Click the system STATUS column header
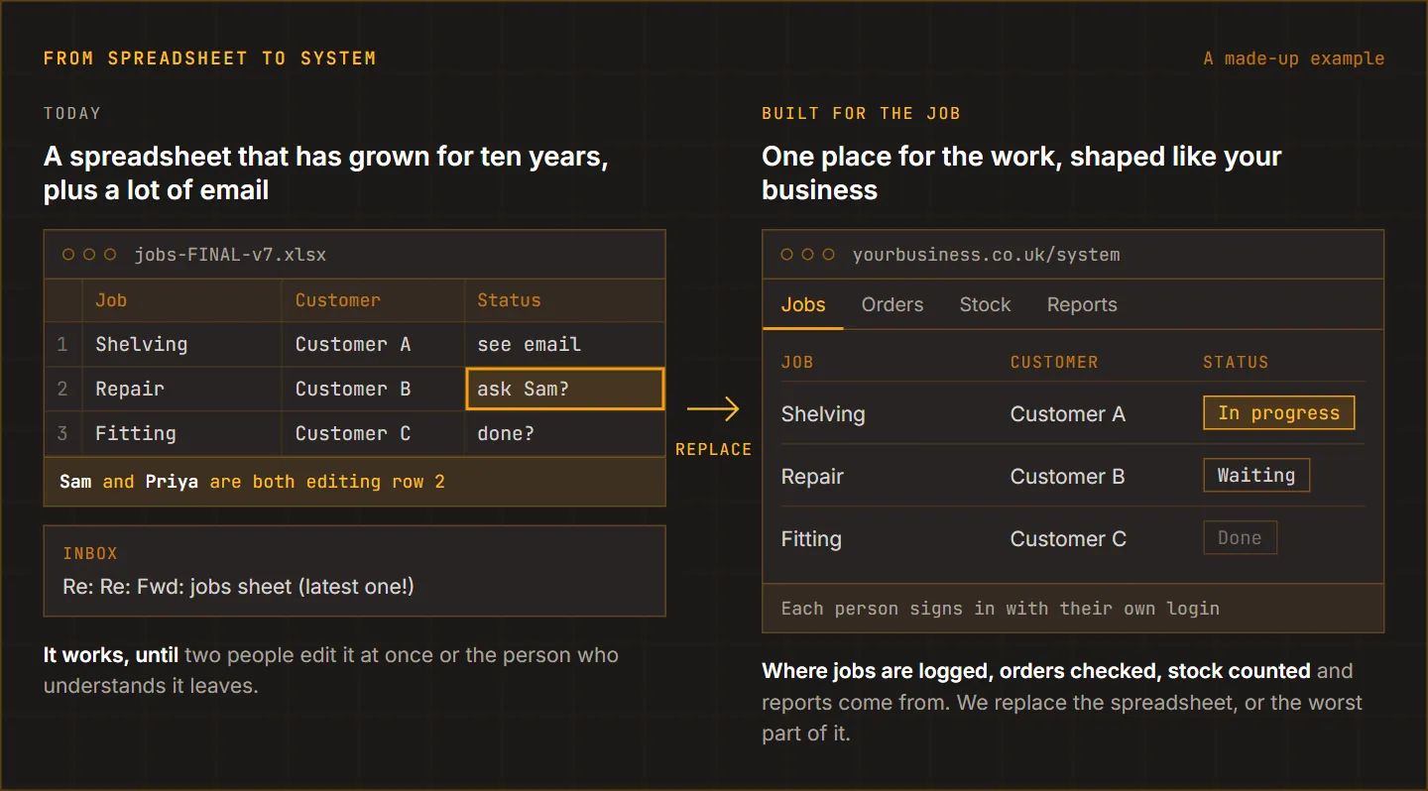This screenshot has width=1428, height=791. pos(1236,363)
